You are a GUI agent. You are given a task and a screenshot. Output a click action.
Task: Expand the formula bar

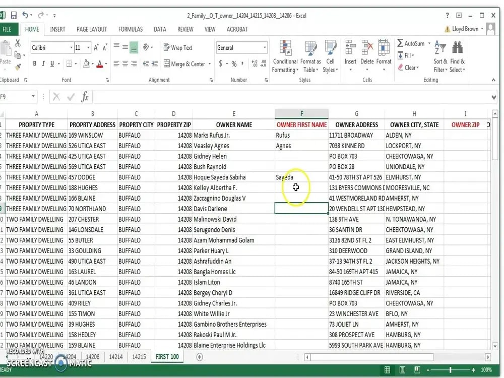[x=494, y=97]
